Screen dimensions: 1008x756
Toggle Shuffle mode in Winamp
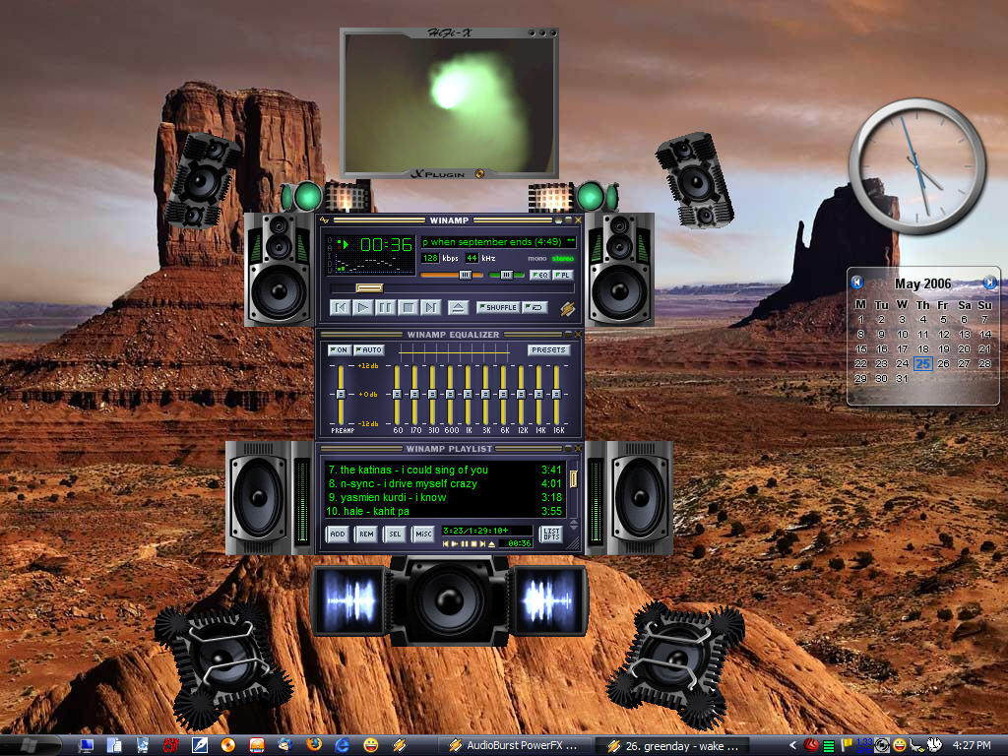[x=498, y=307]
